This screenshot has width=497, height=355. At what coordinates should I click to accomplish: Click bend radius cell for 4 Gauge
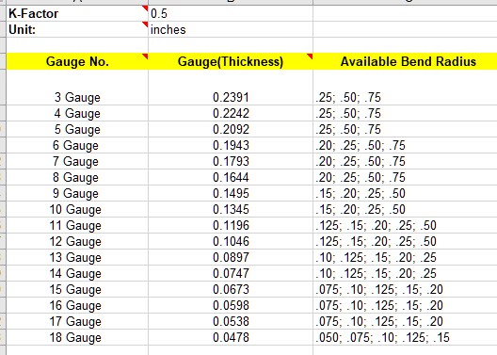[405, 113]
